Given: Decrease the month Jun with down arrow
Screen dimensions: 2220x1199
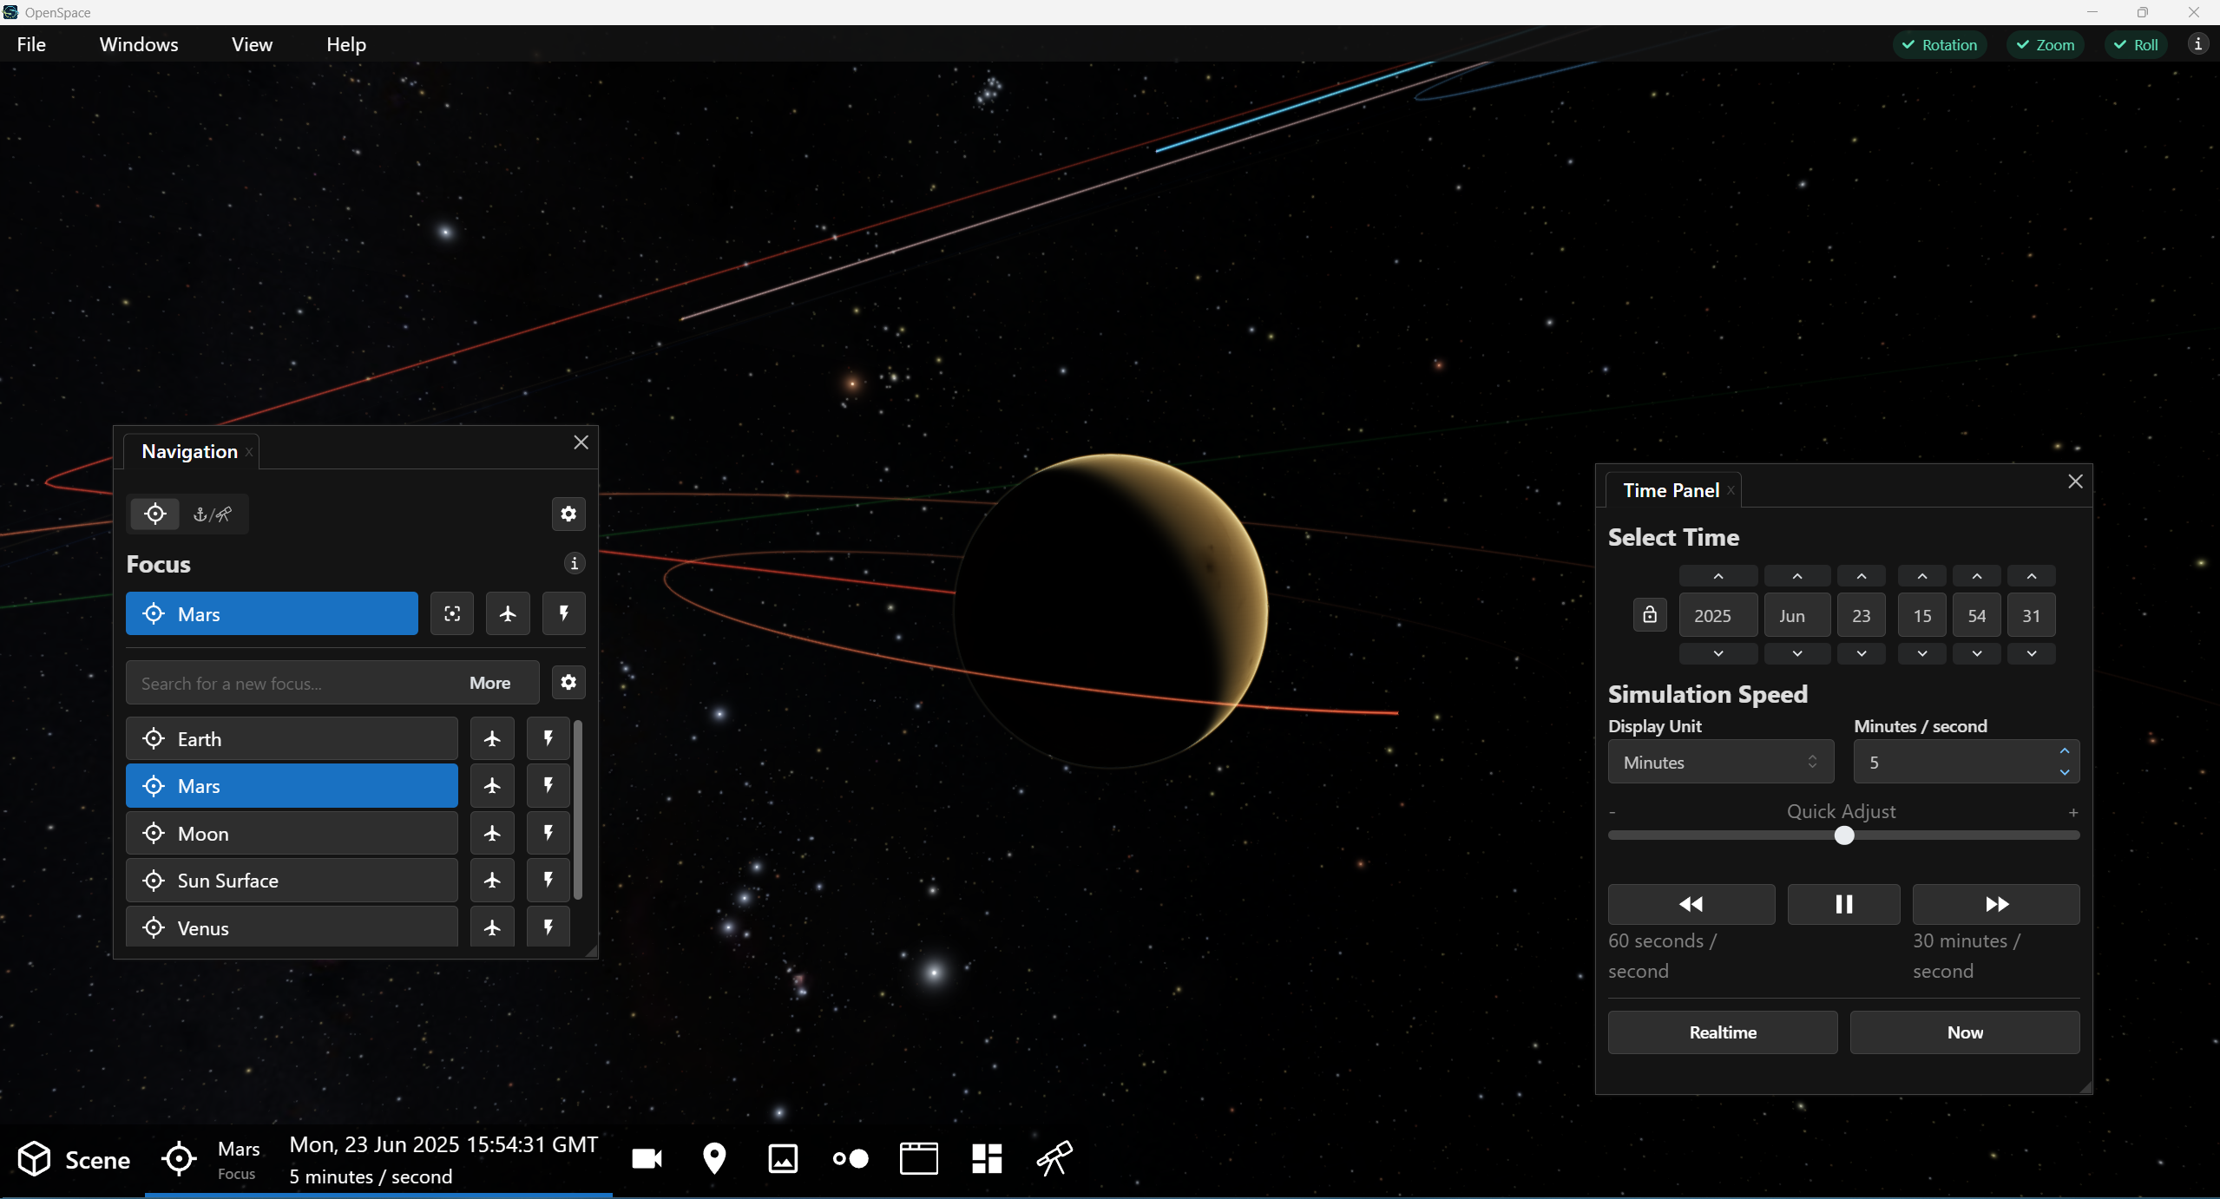Looking at the screenshot, I should click(x=1797, y=653).
